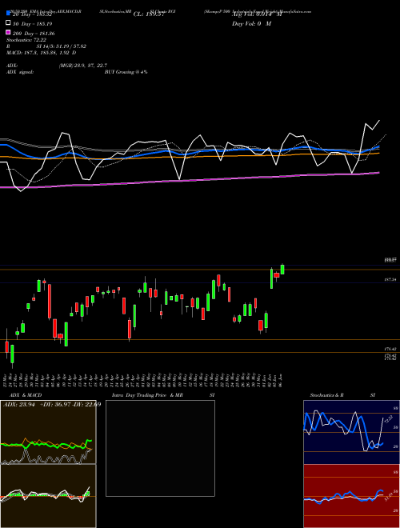Open the 'ADX & MACD' panel title
The width and height of the screenshot is (400, 528).
pos(26,395)
